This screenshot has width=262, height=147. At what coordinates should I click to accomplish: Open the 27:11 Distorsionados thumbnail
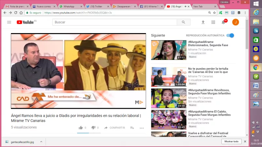[169, 50]
